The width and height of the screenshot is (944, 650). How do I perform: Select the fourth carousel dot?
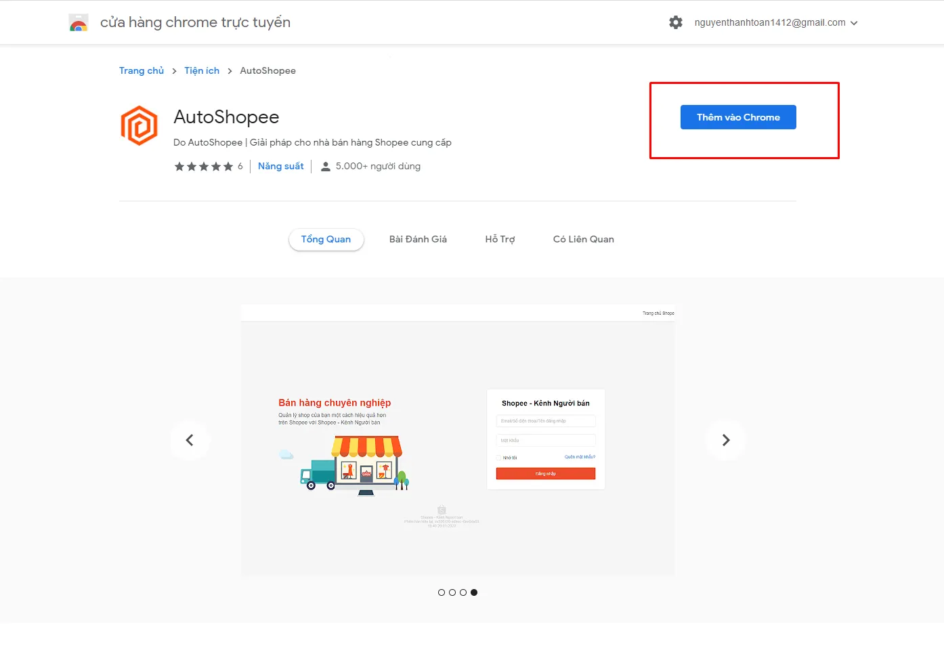pyautogui.click(x=474, y=592)
